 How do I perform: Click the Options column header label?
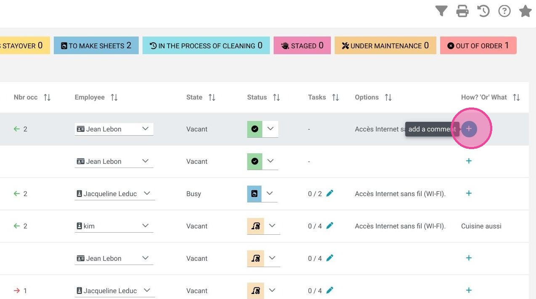(367, 97)
